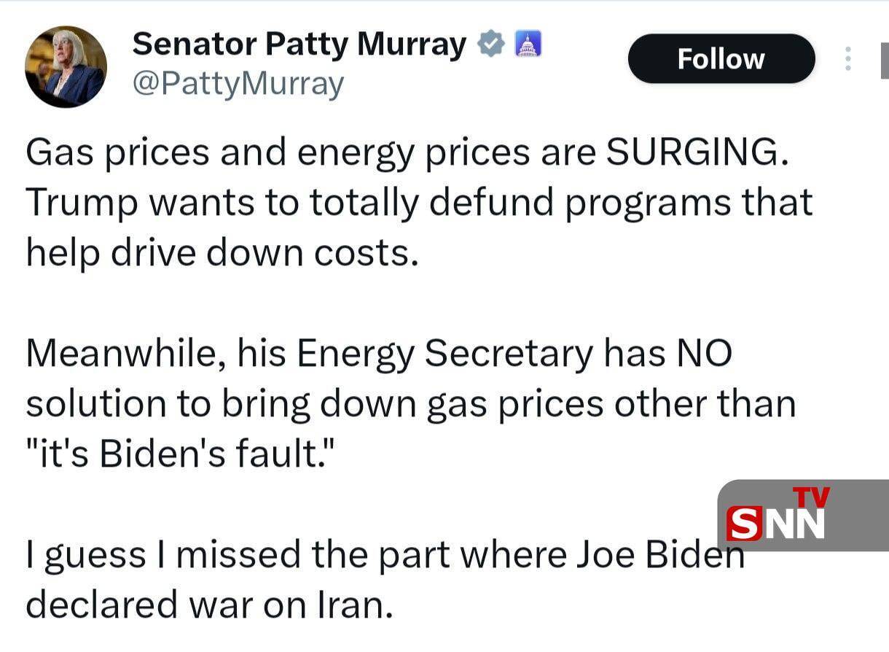
Task: Click the blue verified checkmark badge
Action: coord(491,45)
